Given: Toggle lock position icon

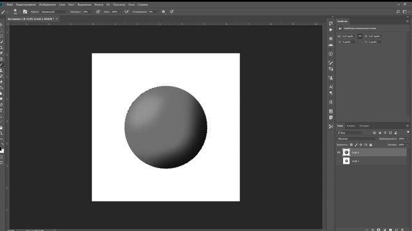Looking at the screenshot, I should [361, 145].
